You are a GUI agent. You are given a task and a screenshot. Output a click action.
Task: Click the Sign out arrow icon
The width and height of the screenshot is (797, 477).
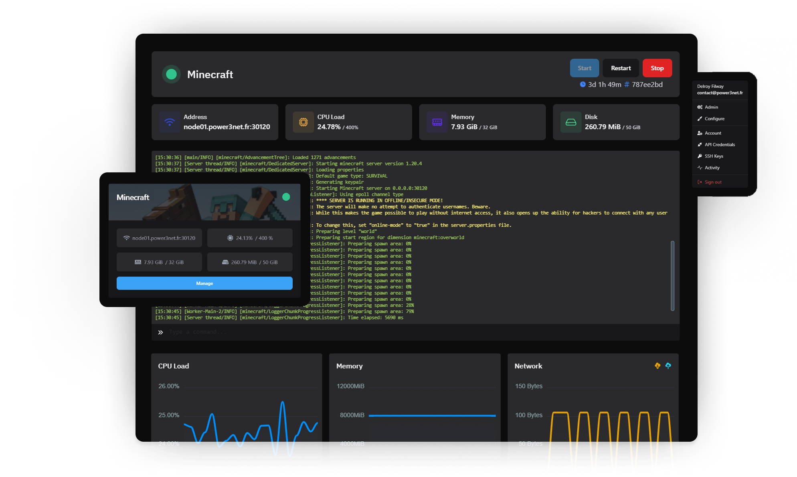click(x=700, y=182)
